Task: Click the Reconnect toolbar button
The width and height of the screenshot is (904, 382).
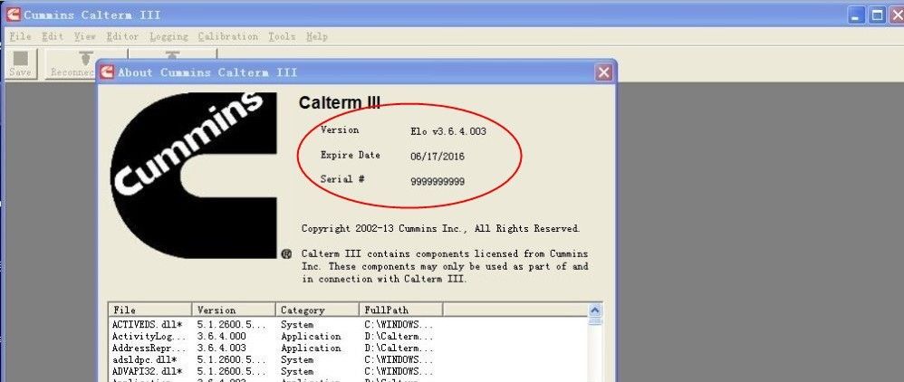Action: pyautogui.click(x=71, y=64)
